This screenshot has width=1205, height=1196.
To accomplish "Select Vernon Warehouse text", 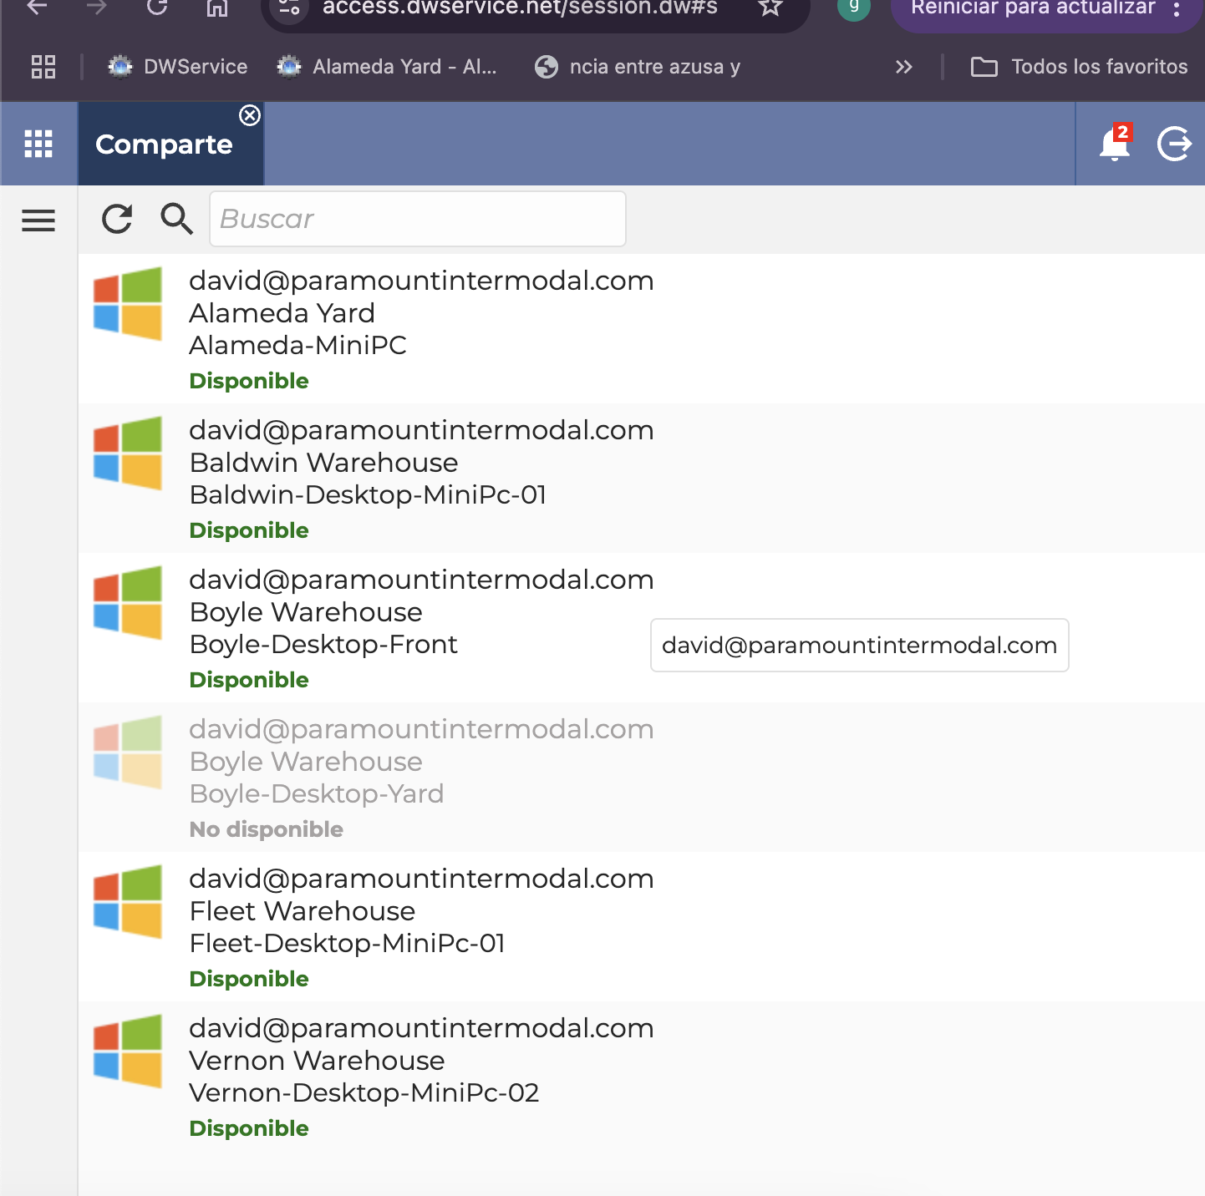I will (318, 1061).
